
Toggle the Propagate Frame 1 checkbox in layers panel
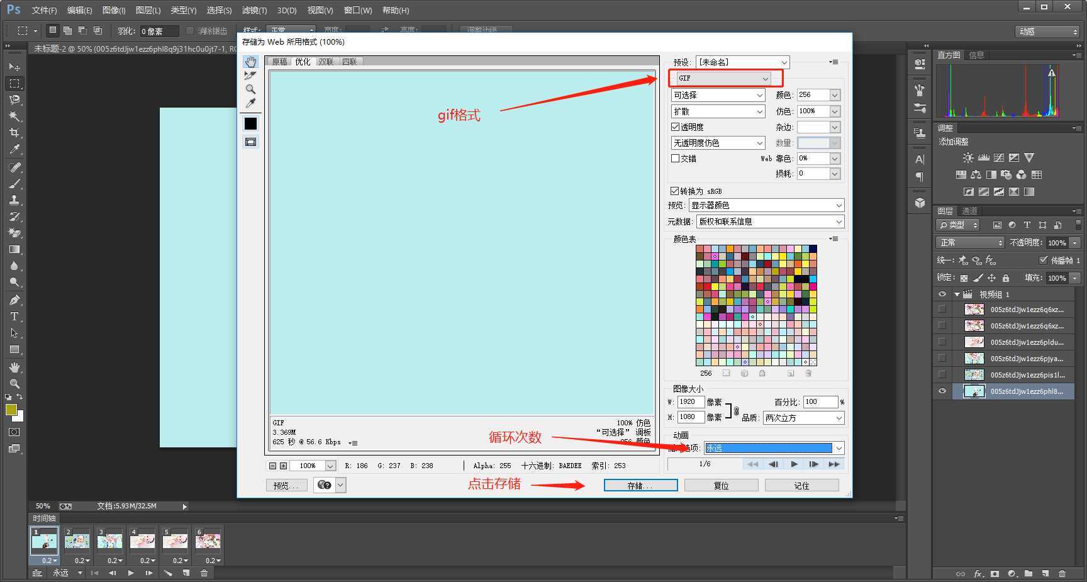coord(1043,260)
